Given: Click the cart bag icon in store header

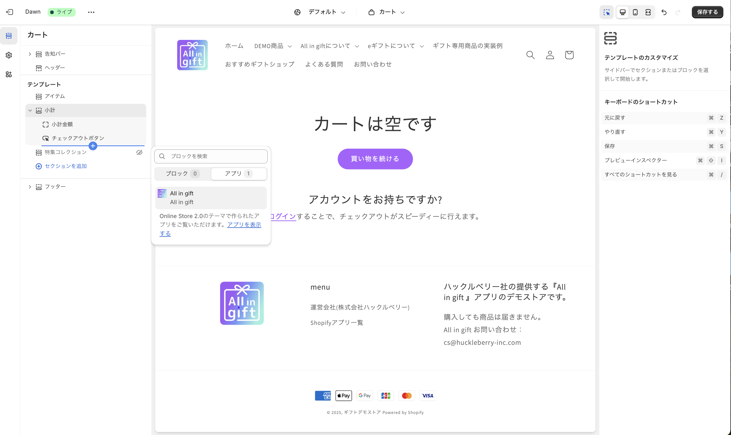Looking at the screenshot, I should 569,55.
